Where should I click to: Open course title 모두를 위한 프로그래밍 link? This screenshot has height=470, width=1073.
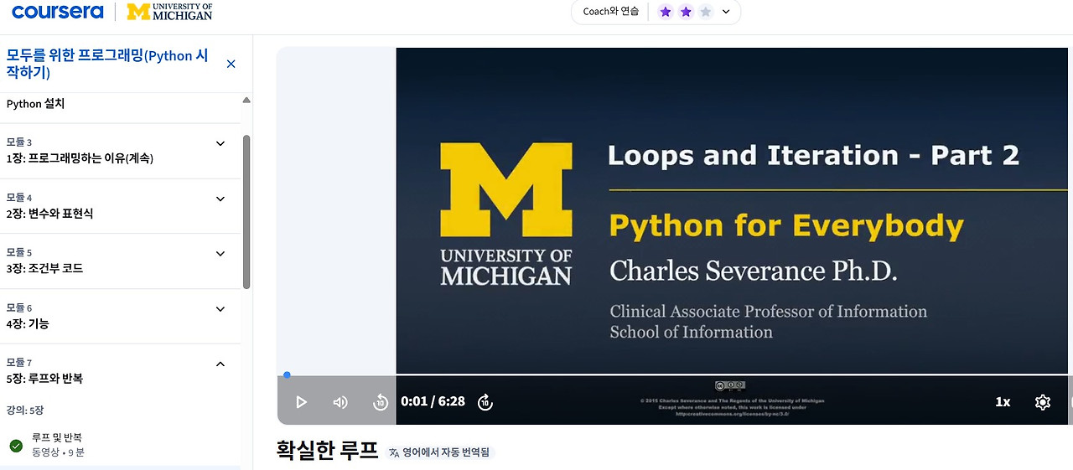[x=107, y=65]
